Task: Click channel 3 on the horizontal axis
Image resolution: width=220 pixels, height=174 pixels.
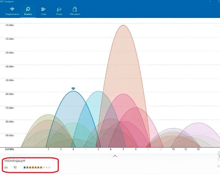Action: [73, 149]
